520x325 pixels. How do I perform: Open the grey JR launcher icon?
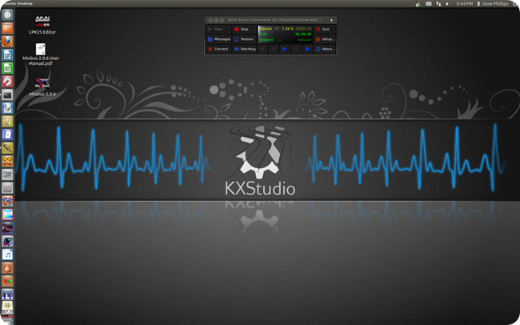pyautogui.click(x=7, y=175)
